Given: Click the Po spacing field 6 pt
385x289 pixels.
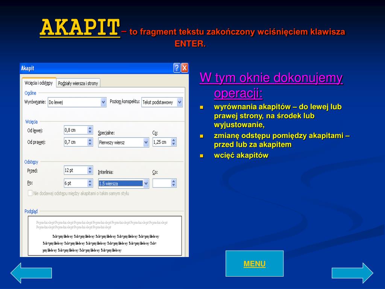Looking at the screenshot, I should pos(76,183).
